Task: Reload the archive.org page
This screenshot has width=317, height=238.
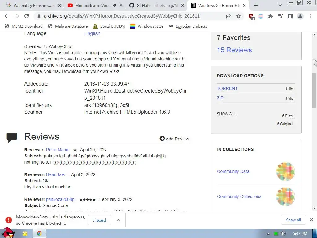Action: coord(27,16)
